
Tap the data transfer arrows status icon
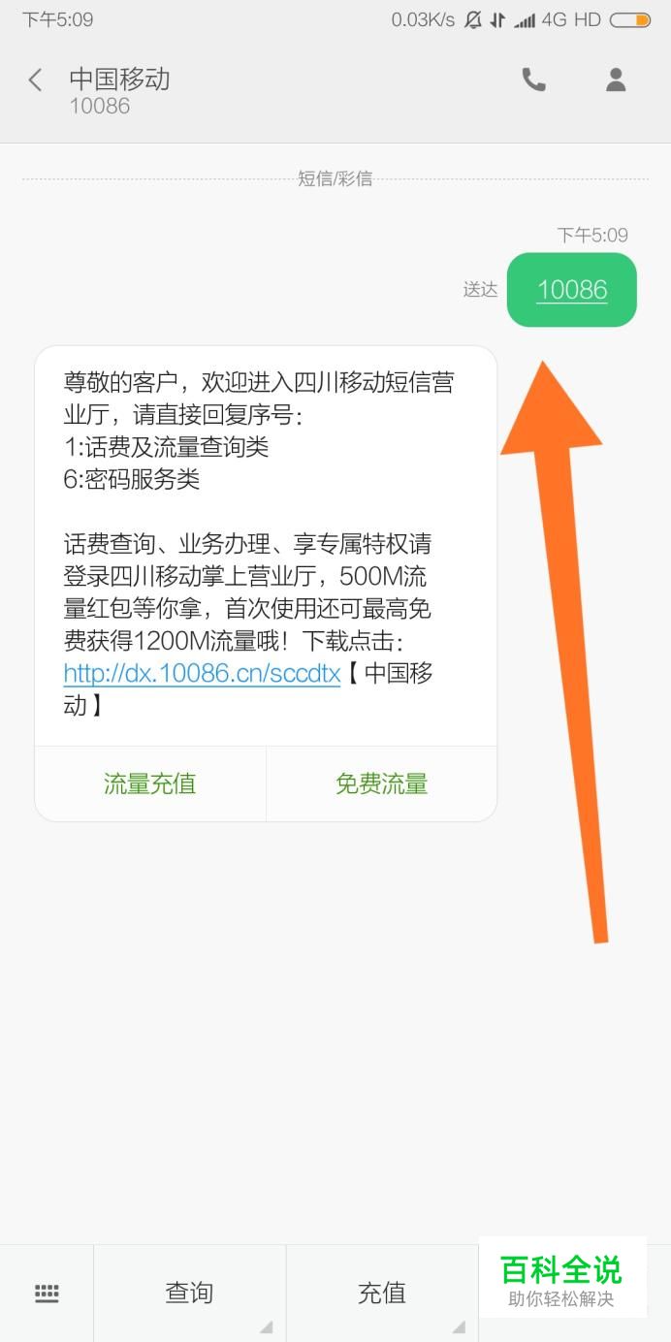coord(497,19)
